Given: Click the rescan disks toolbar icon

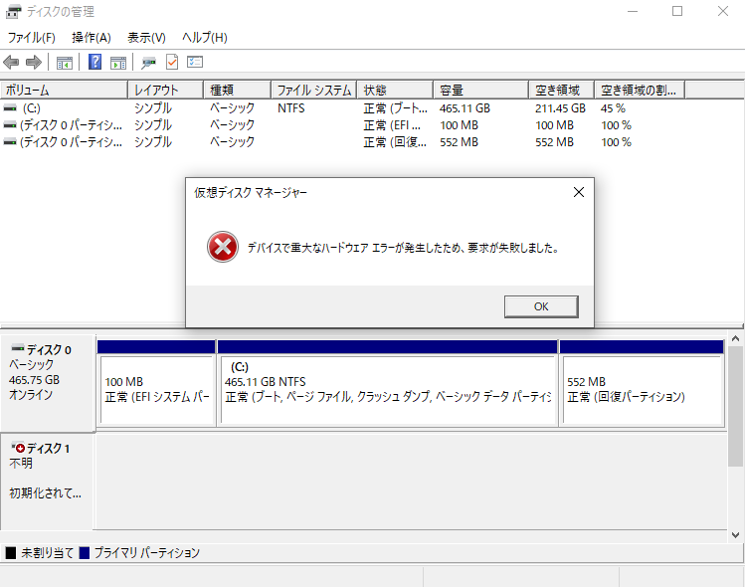Looking at the screenshot, I should pyautogui.click(x=148, y=62).
